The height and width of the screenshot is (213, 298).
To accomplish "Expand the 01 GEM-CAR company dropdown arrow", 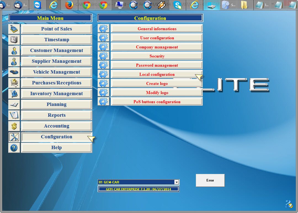I will (177, 182).
